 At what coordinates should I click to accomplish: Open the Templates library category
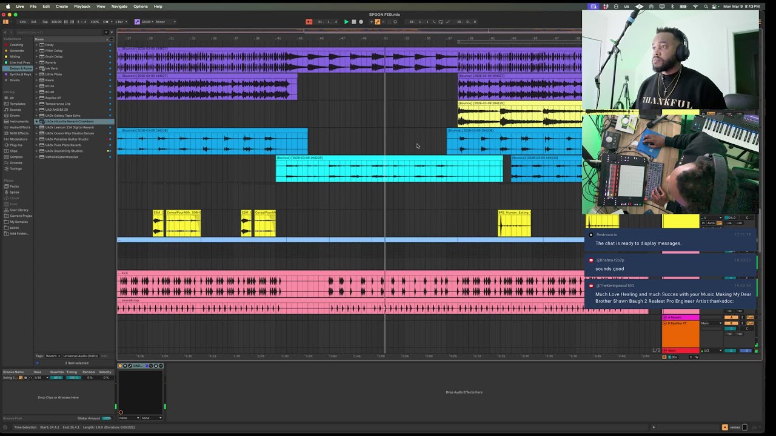(18, 104)
